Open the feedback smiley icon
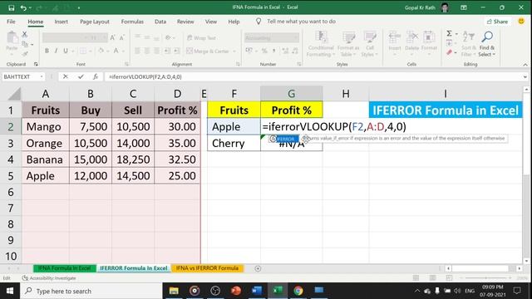Image resolution: width=532 pixels, height=299 pixels. 521,21
